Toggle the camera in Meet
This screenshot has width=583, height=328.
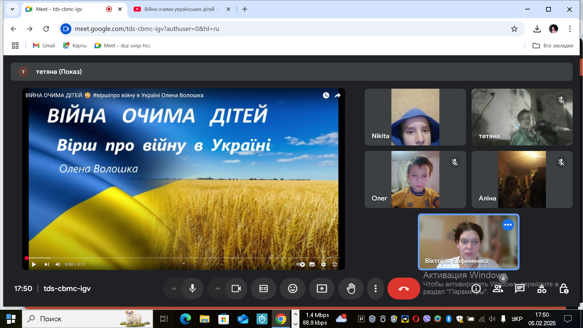click(x=236, y=289)
